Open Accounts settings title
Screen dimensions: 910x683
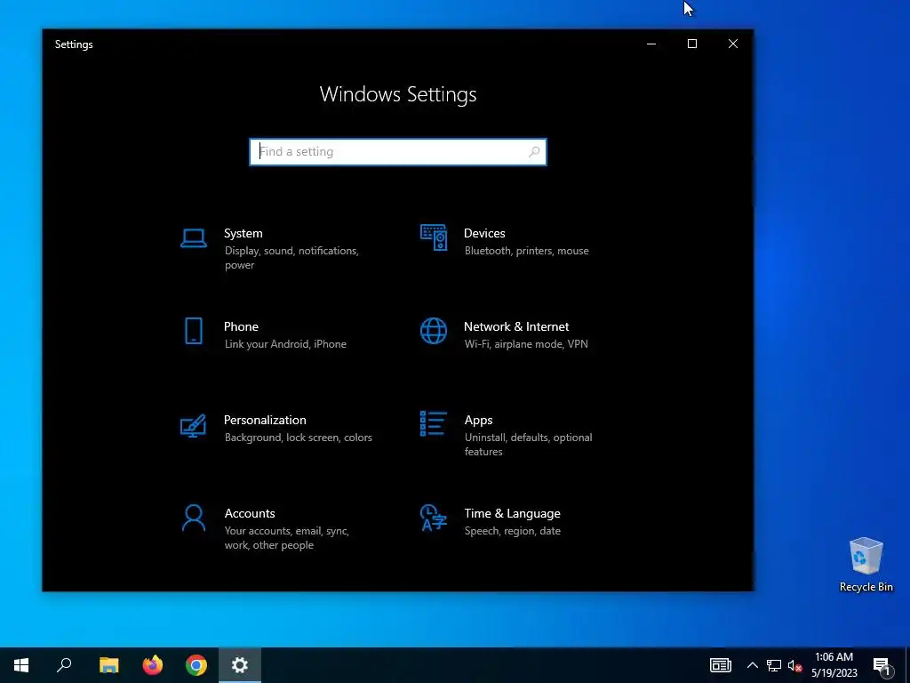click(x=250, y=513)
